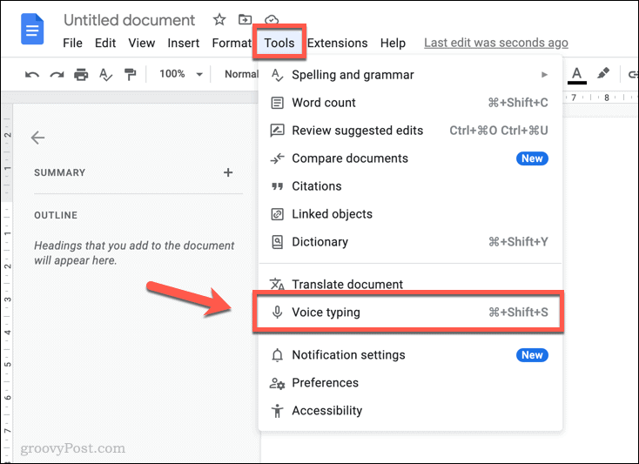Screen dimensions: 639x464
Task: Add a summary with the plus icon
Action: (x=228, y=172)
